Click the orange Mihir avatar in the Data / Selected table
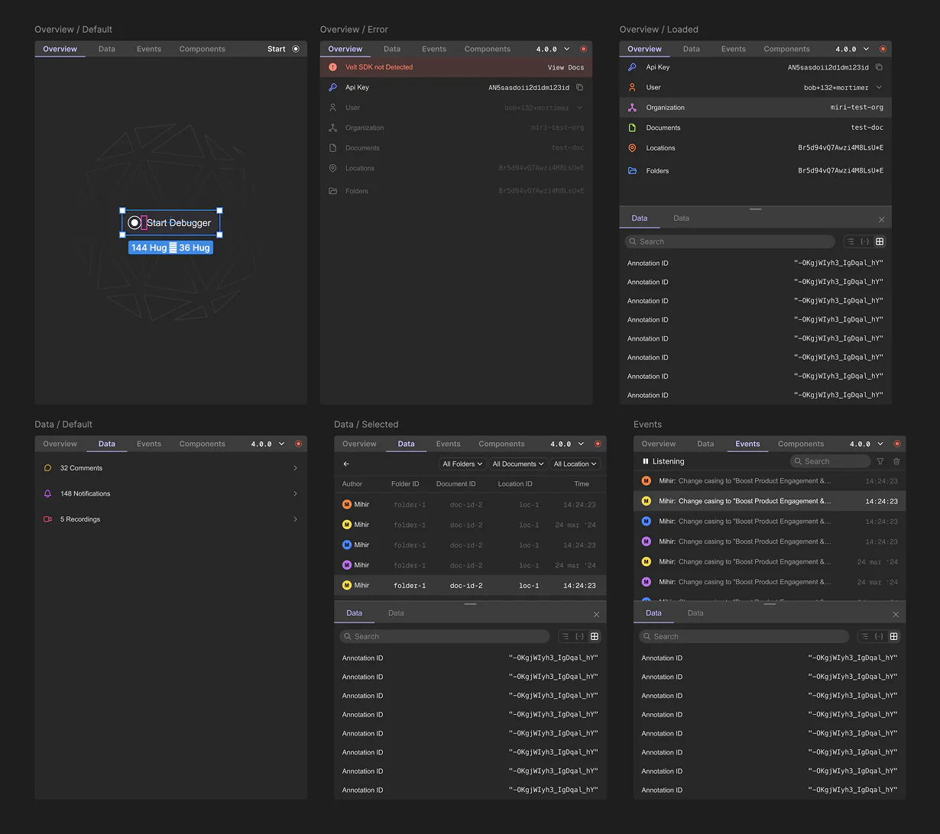Viewport: 940px width, 834px height. pos(347,505)
